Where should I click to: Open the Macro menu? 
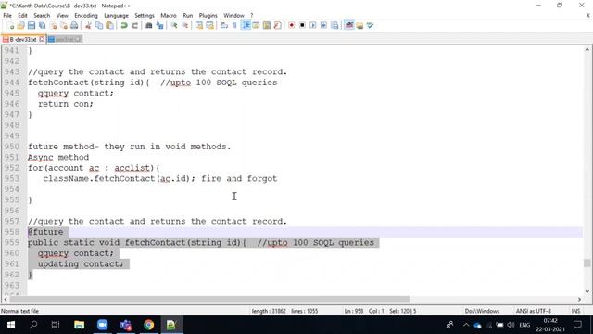click(x=169, y=16)
